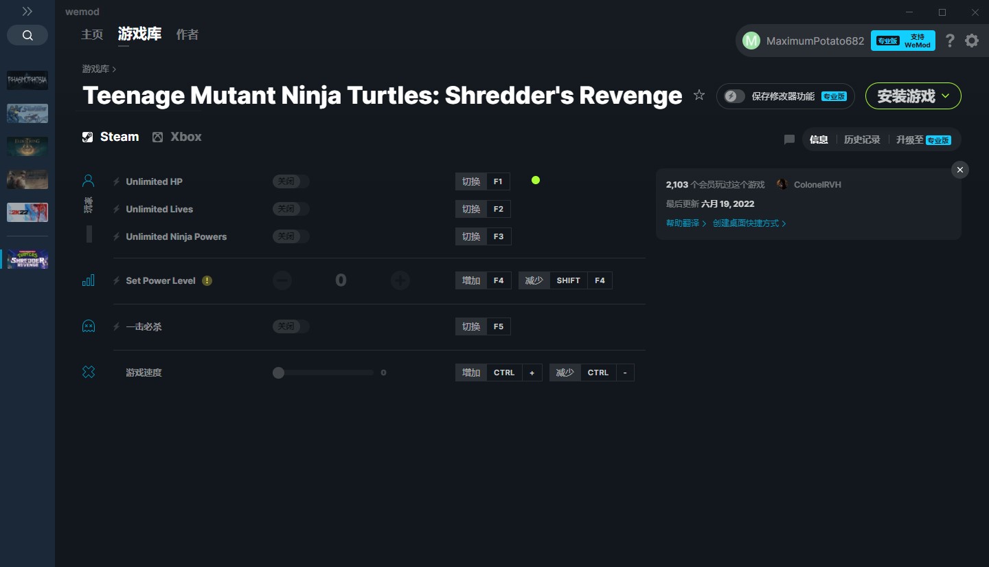The image size is (989, 567).
Task: Click F2 hotkey for Unlimited Lives
Action: click(499, 209)
